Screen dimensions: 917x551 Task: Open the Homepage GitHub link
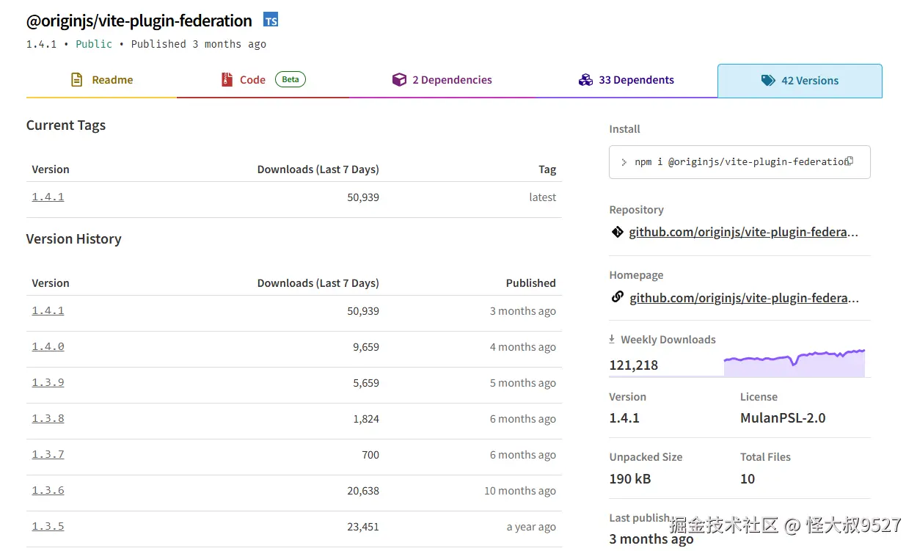click(x=744, y=298)
